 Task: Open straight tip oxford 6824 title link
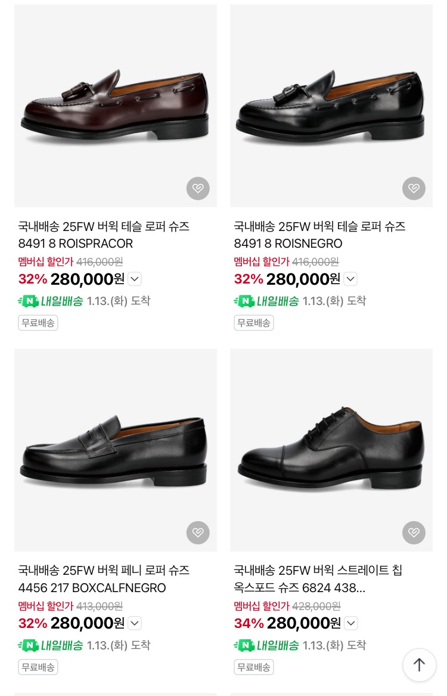[x=318, y=579]
